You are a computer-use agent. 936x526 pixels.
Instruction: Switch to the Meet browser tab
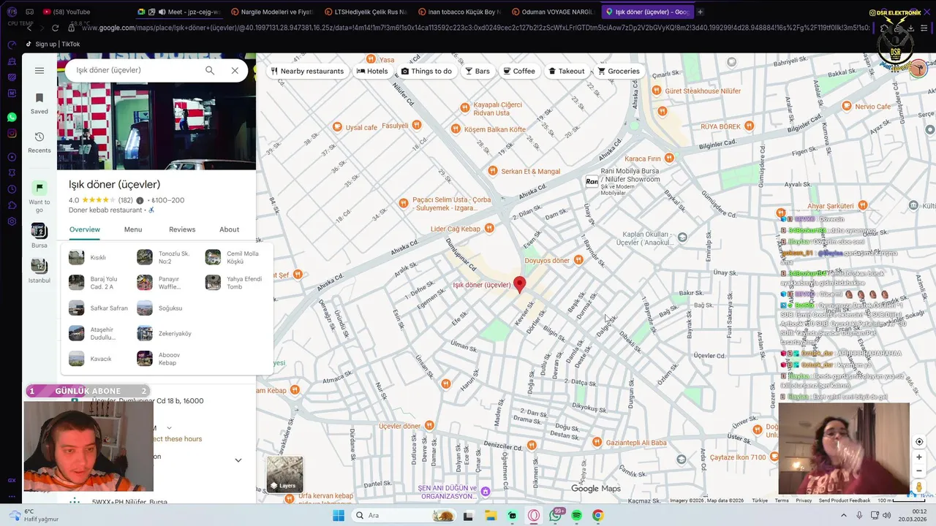point(179,12)
